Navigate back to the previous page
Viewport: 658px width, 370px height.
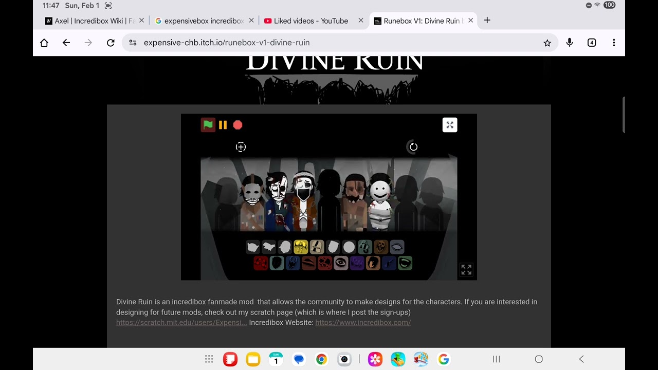tap(66, 43)
